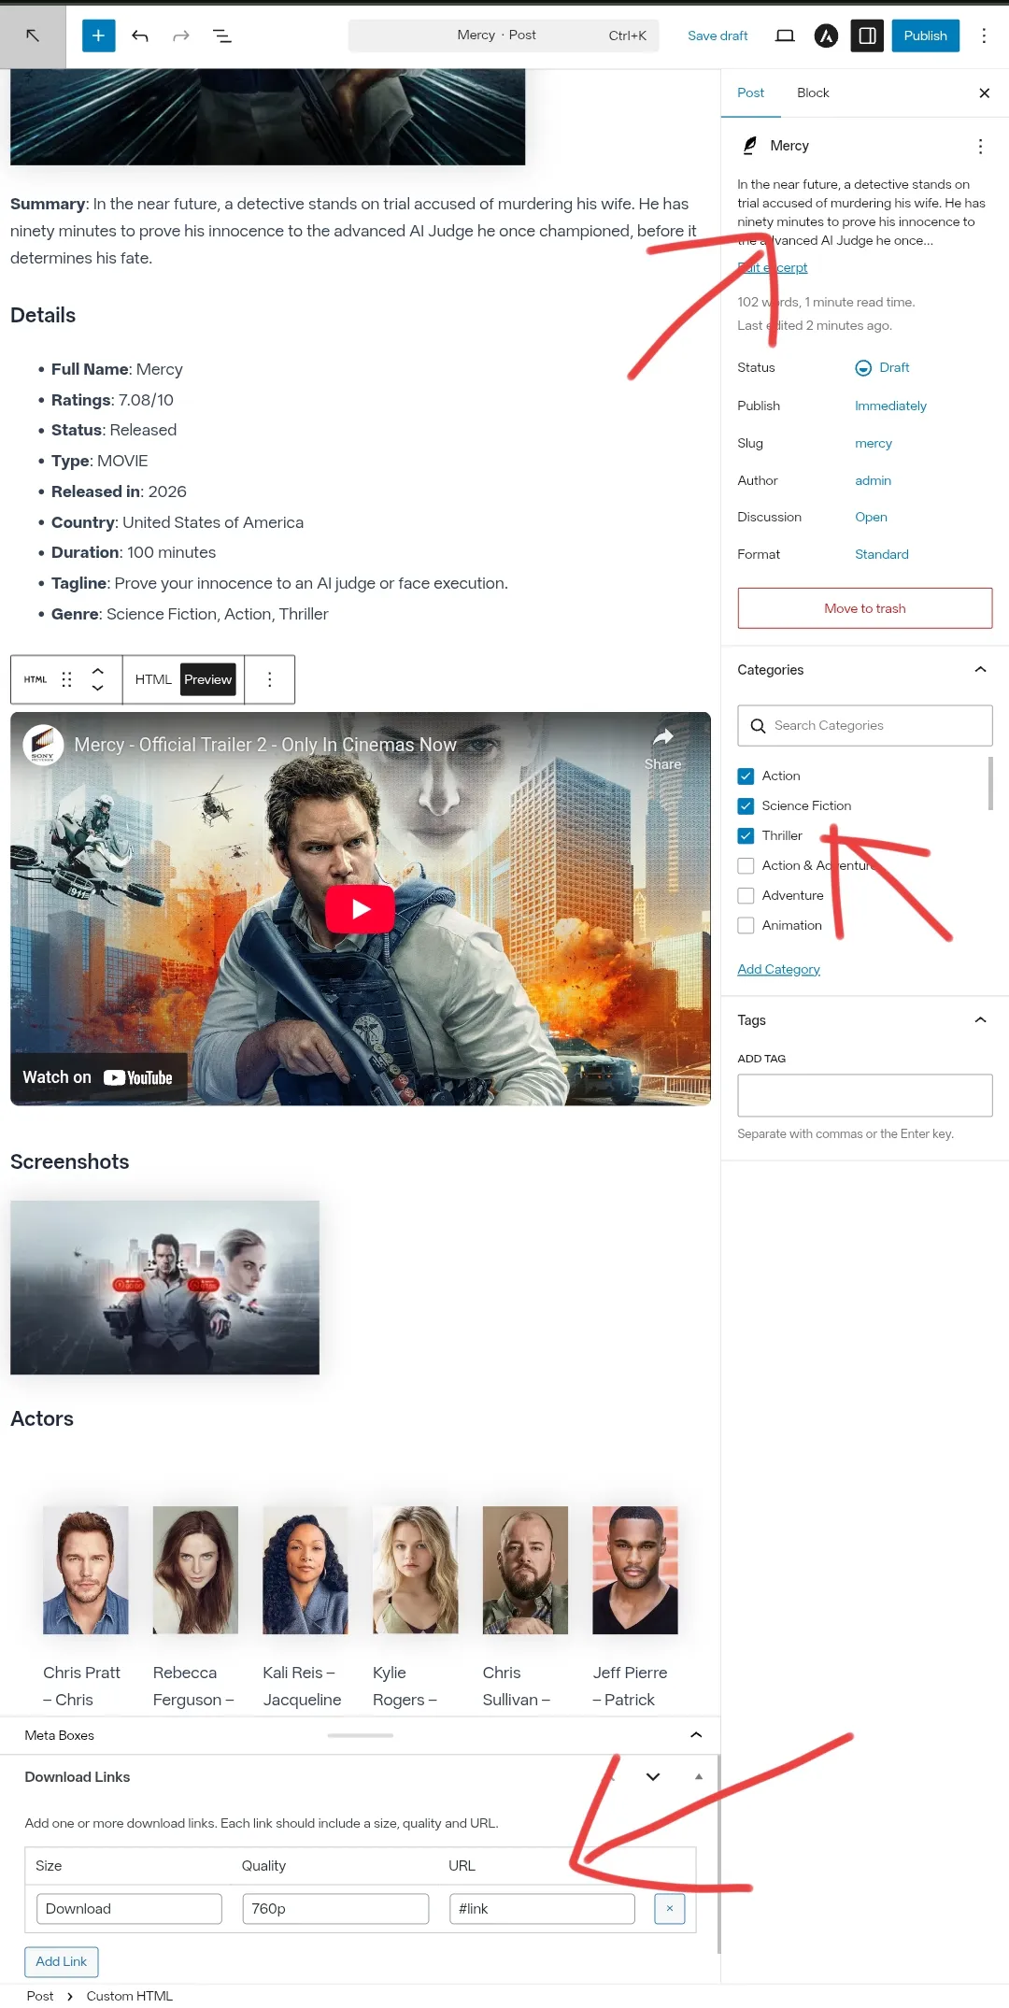Image resolution: width=1009 pixels, height=2008 pixels.
Task: Toggle the settings sidebar panel icon
Action: coord(867,36)
